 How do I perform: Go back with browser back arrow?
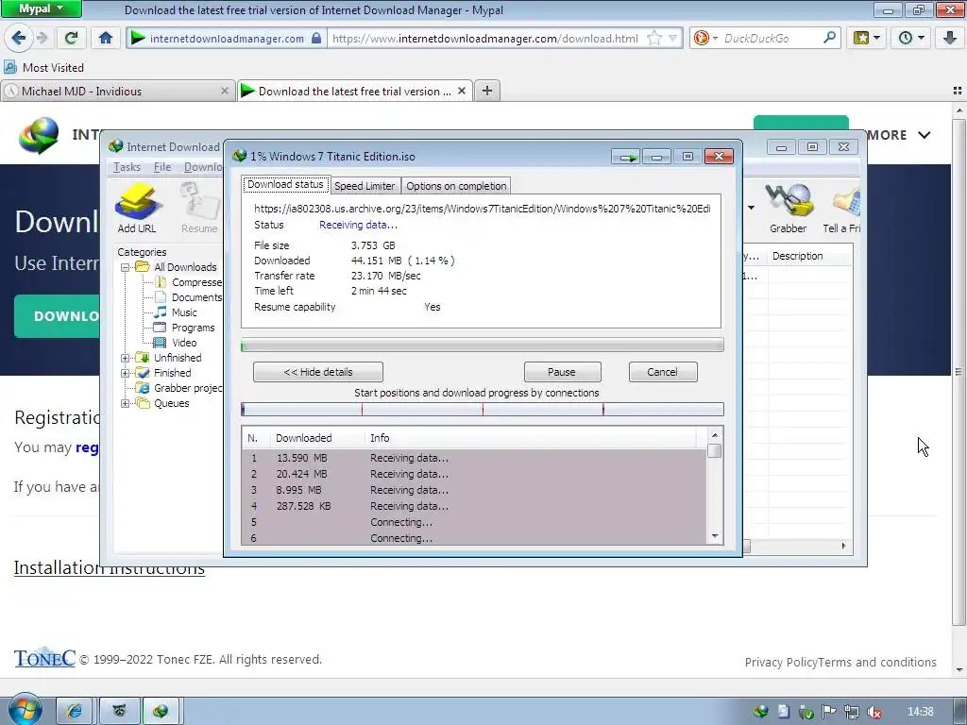click(18, 38)
